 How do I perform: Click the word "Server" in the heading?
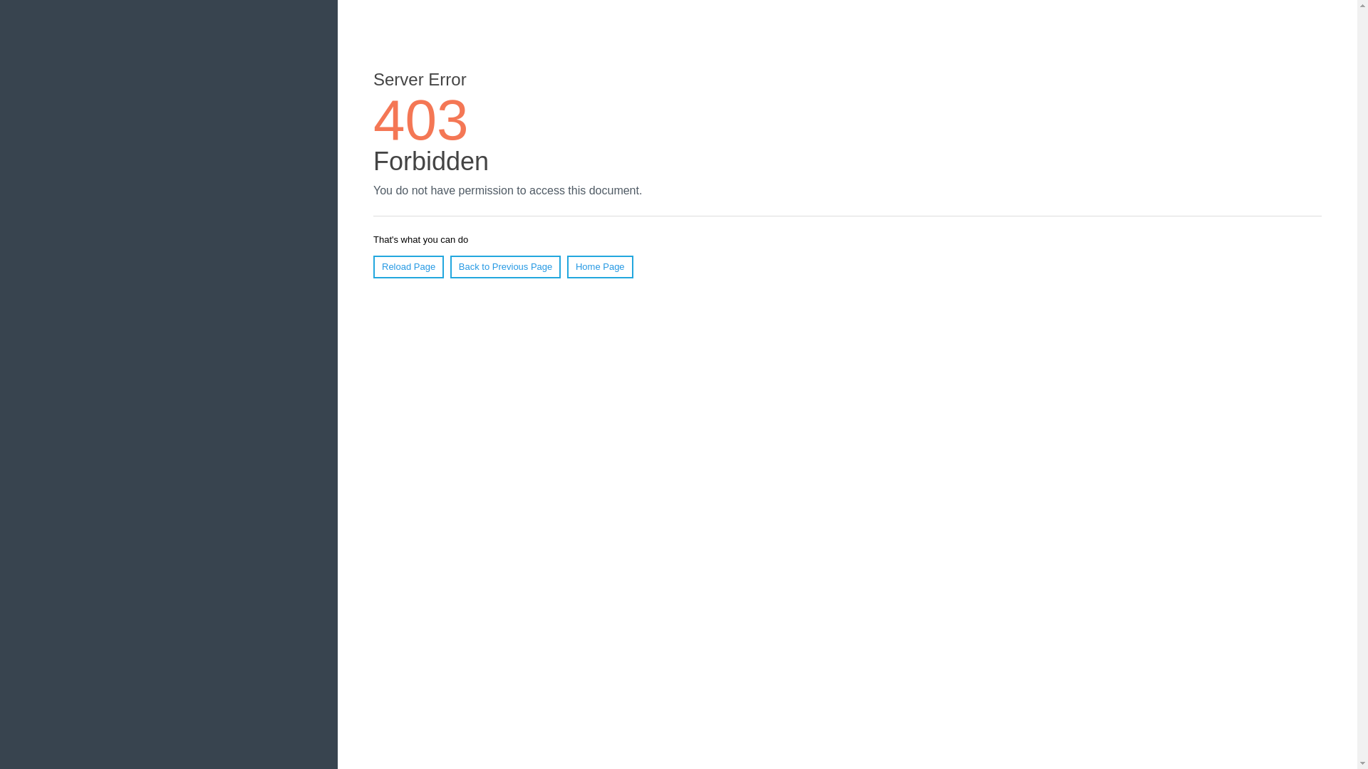398,80
